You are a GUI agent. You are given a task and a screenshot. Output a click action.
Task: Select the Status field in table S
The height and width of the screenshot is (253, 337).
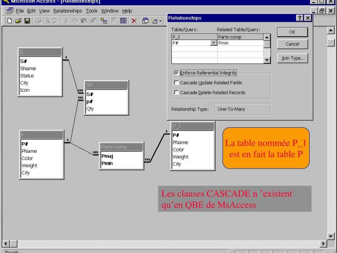40,76
